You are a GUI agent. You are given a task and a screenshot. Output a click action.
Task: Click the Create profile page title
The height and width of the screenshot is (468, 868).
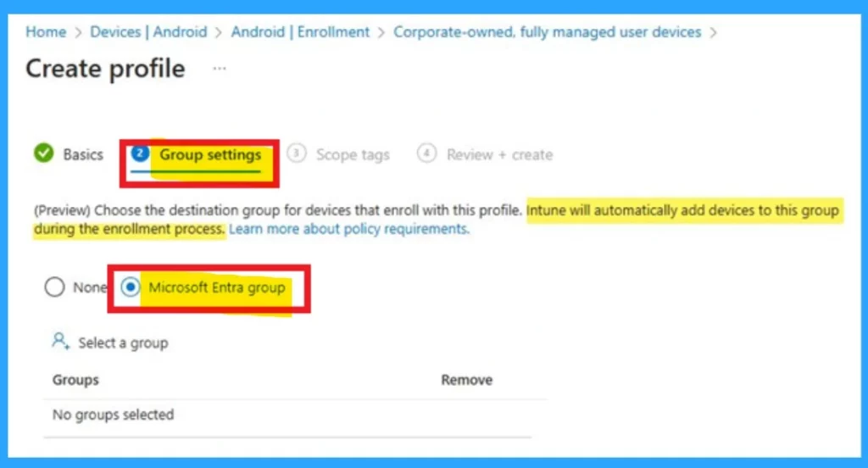(x=105, y=69)
